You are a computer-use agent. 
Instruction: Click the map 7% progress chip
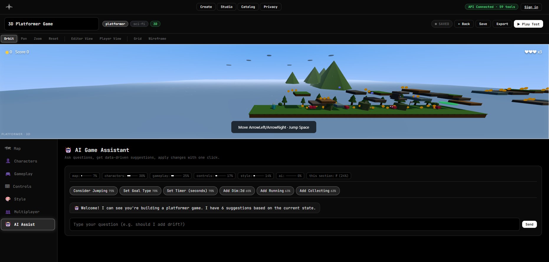coord(85,176)
